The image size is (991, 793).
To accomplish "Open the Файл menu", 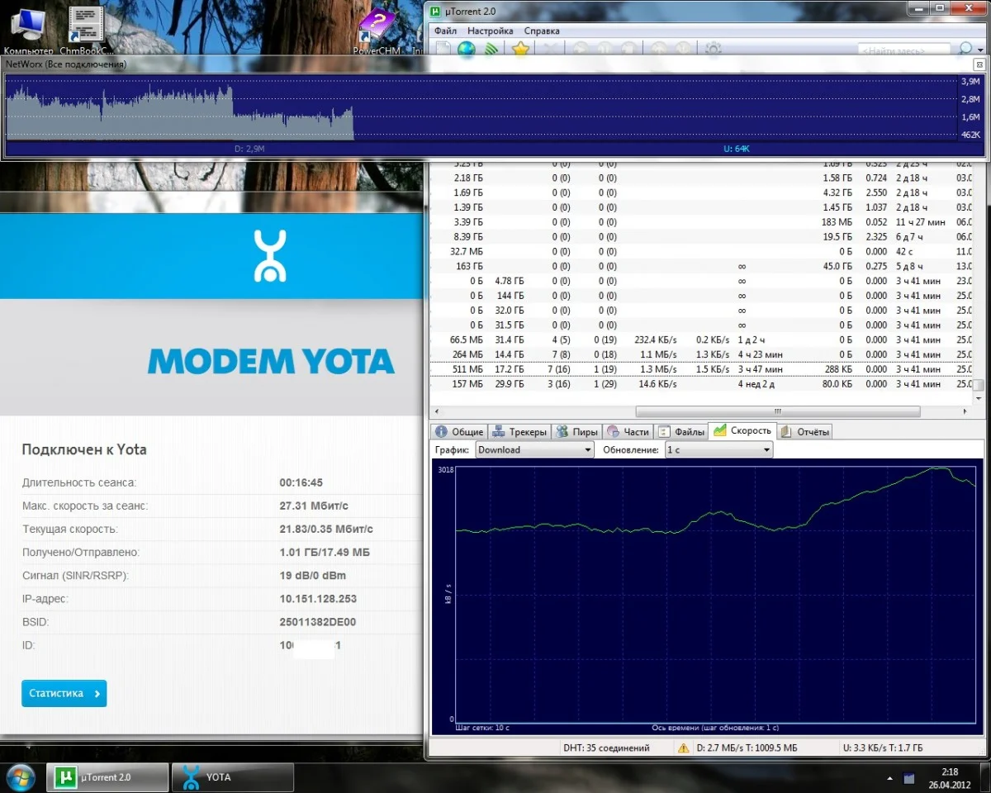I will (x=445, y=31).
